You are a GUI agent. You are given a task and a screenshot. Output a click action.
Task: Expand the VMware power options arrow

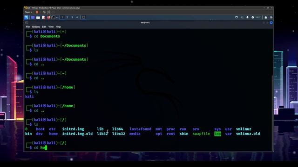click(40, 12)
